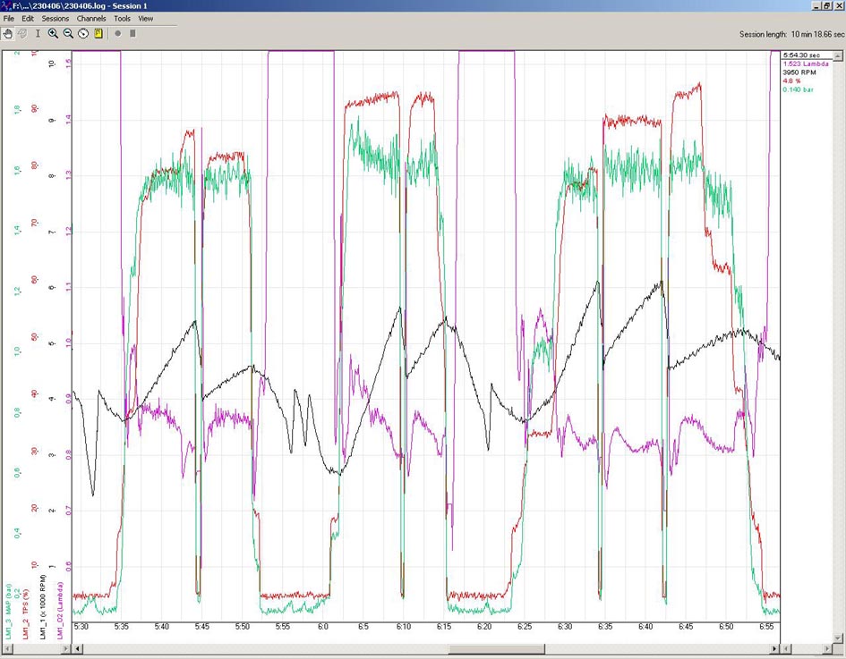
Task: Click the timeline scrollbar left arrow
Action: click(78, 649)
